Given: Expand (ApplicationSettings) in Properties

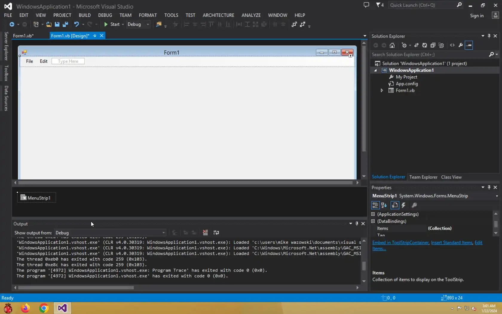Looking at the screenshot, I should (373, 214).
